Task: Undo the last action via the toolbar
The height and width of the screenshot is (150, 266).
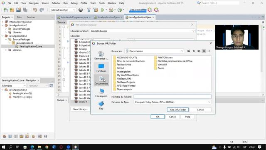Action: (x=35, y=10)
